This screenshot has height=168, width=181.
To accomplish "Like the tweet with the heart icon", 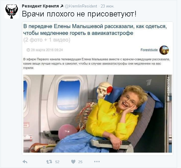I will coord(73,162).
